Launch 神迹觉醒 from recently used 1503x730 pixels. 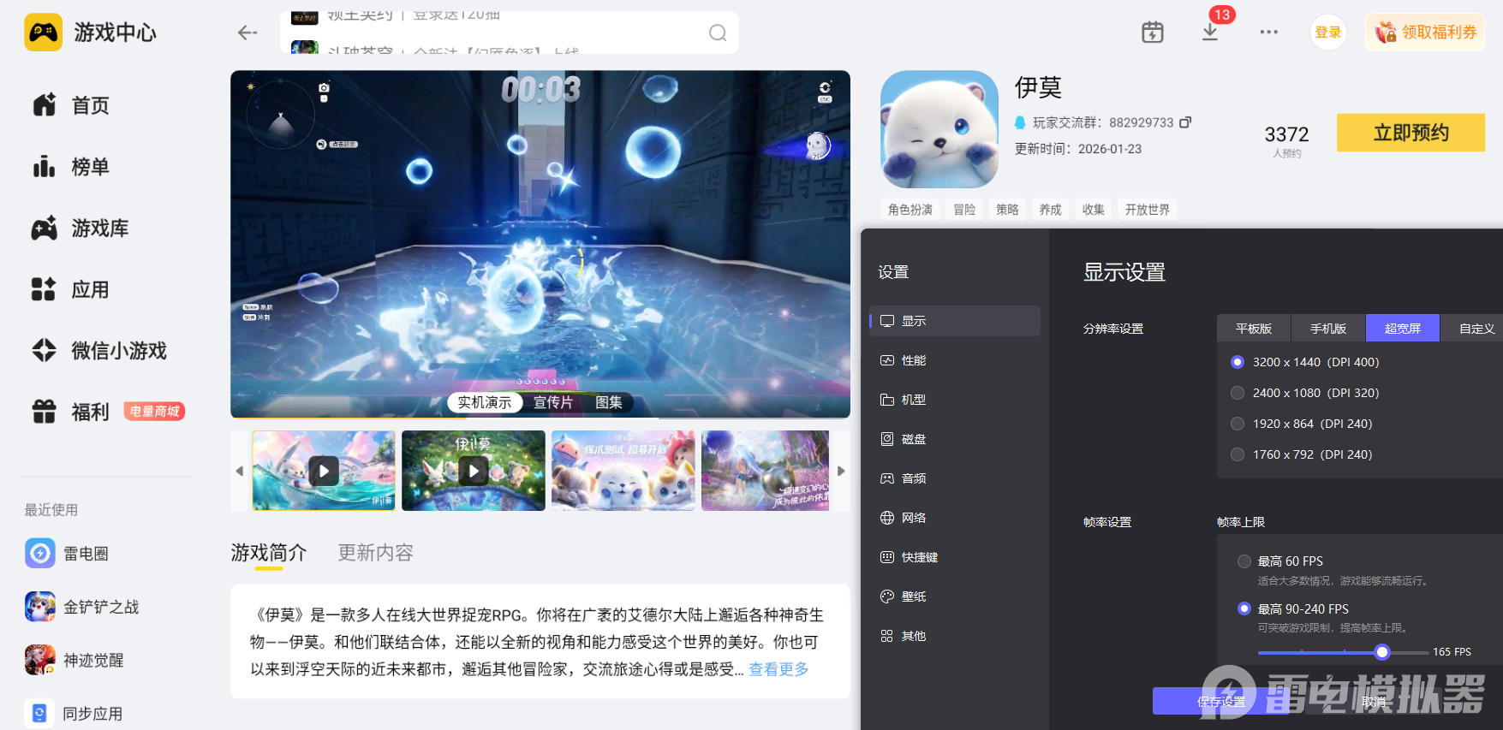(x=75, y=660)
